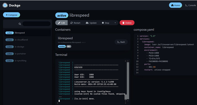Delete the librespeed stack
The image size is (197, 105).
127,23
